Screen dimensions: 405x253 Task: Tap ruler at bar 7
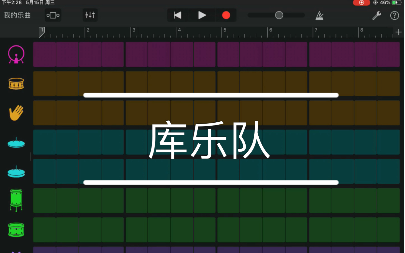click(316, 30)
